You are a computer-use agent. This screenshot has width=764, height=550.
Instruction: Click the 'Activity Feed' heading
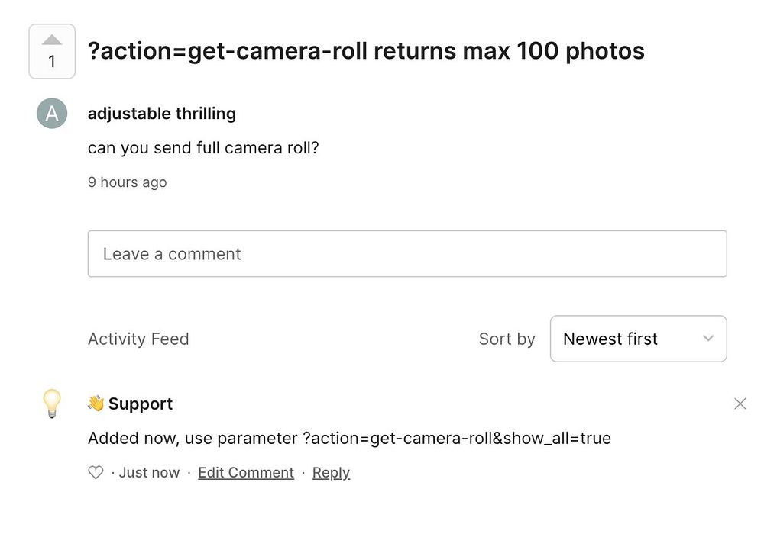pos(138,339)
